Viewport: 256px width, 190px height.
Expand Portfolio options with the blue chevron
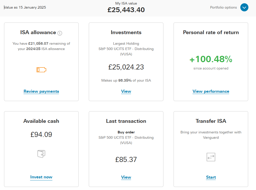tap(244, 7)
